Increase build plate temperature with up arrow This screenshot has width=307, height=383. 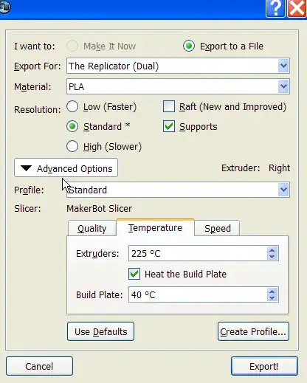272,291
